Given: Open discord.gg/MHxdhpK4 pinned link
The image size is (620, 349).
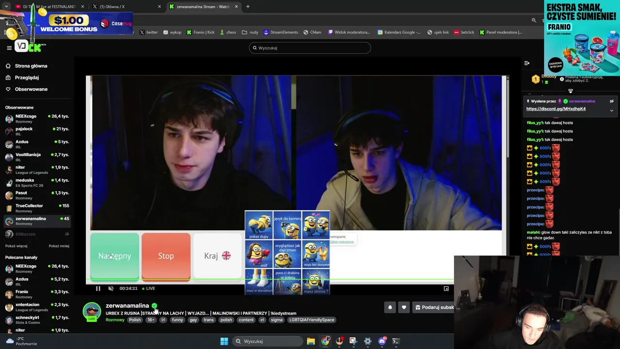Looking at the screenshot, I should [556, 109].
